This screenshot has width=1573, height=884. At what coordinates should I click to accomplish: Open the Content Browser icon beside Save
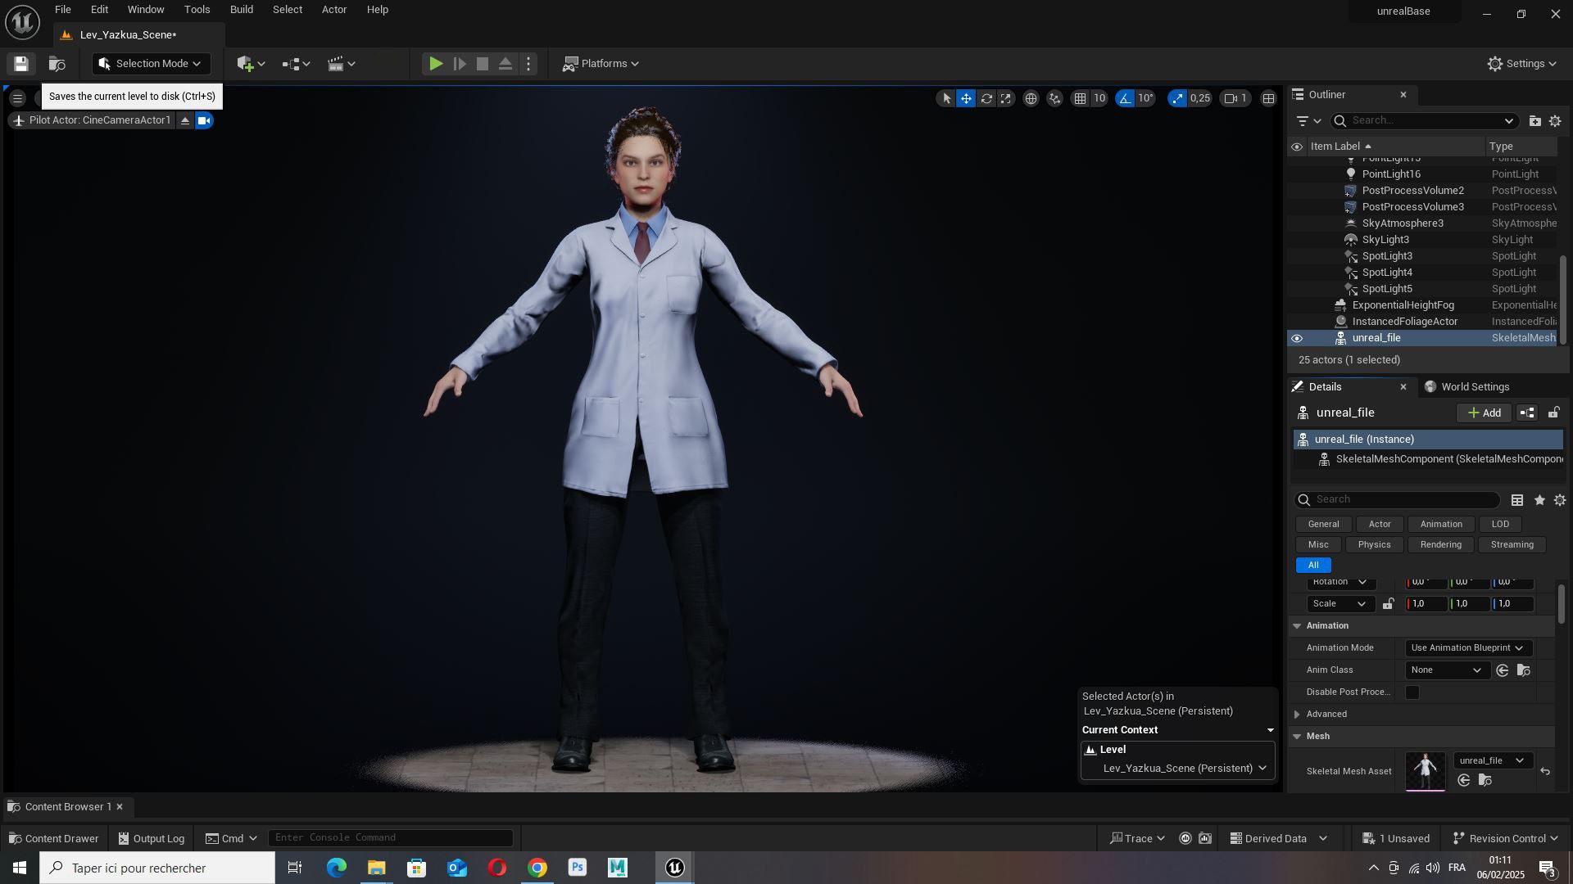[x=57, y=64]
